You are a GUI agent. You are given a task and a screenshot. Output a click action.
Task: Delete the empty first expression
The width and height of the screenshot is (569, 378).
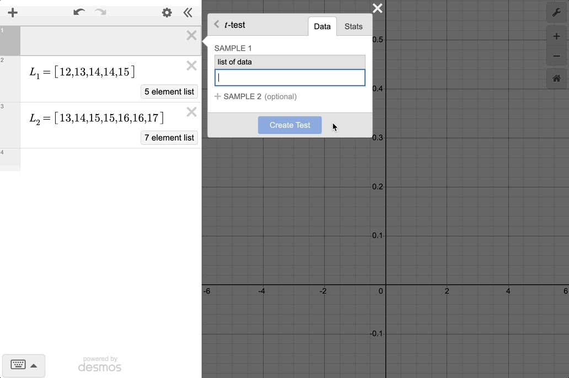point(191,36)
